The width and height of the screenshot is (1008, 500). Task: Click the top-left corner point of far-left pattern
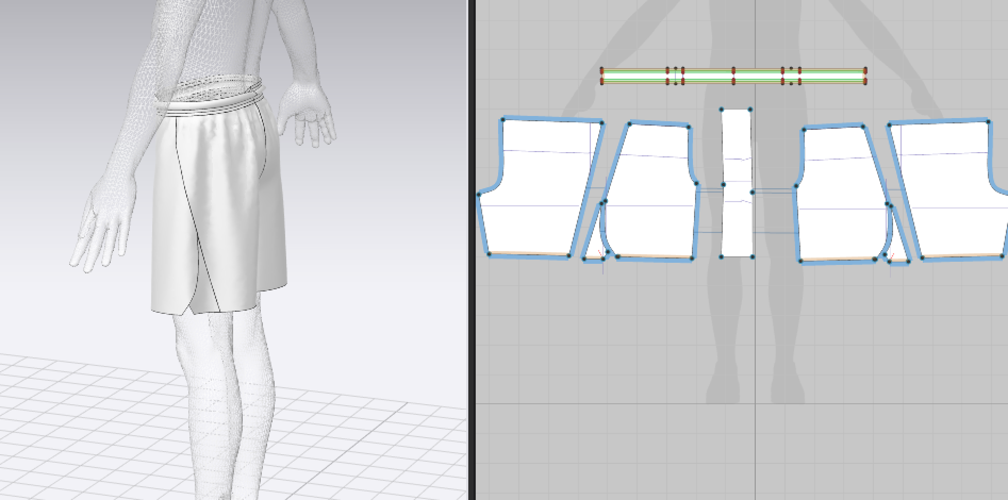(x=503, y=120)
